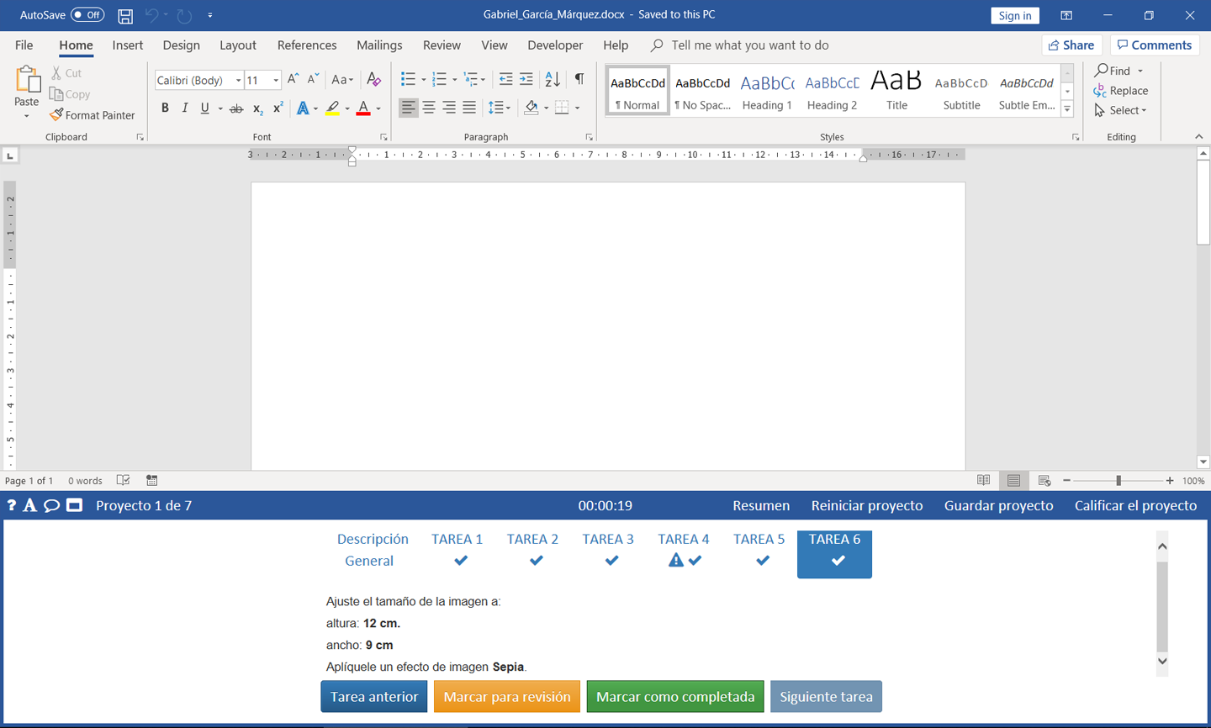
Task: Apply the Title style
Action: point(896,90)
